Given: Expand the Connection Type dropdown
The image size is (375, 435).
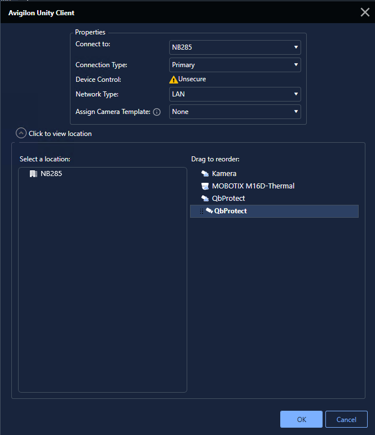Looking at the screenshot, I should pos(235,65).
